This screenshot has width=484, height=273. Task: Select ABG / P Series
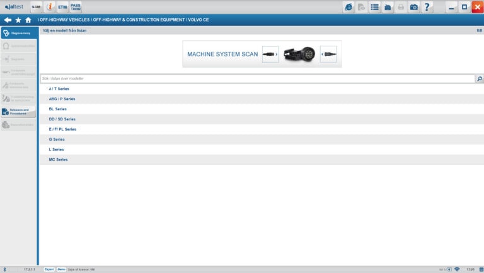[262, 99]
